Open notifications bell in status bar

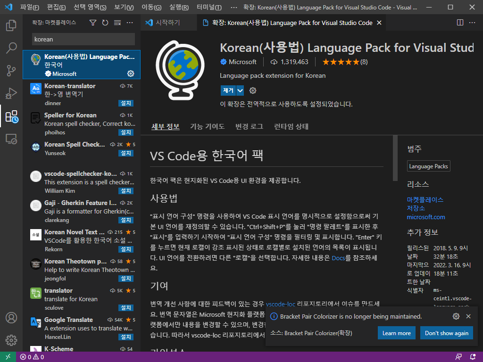click(x=473, y=357)
